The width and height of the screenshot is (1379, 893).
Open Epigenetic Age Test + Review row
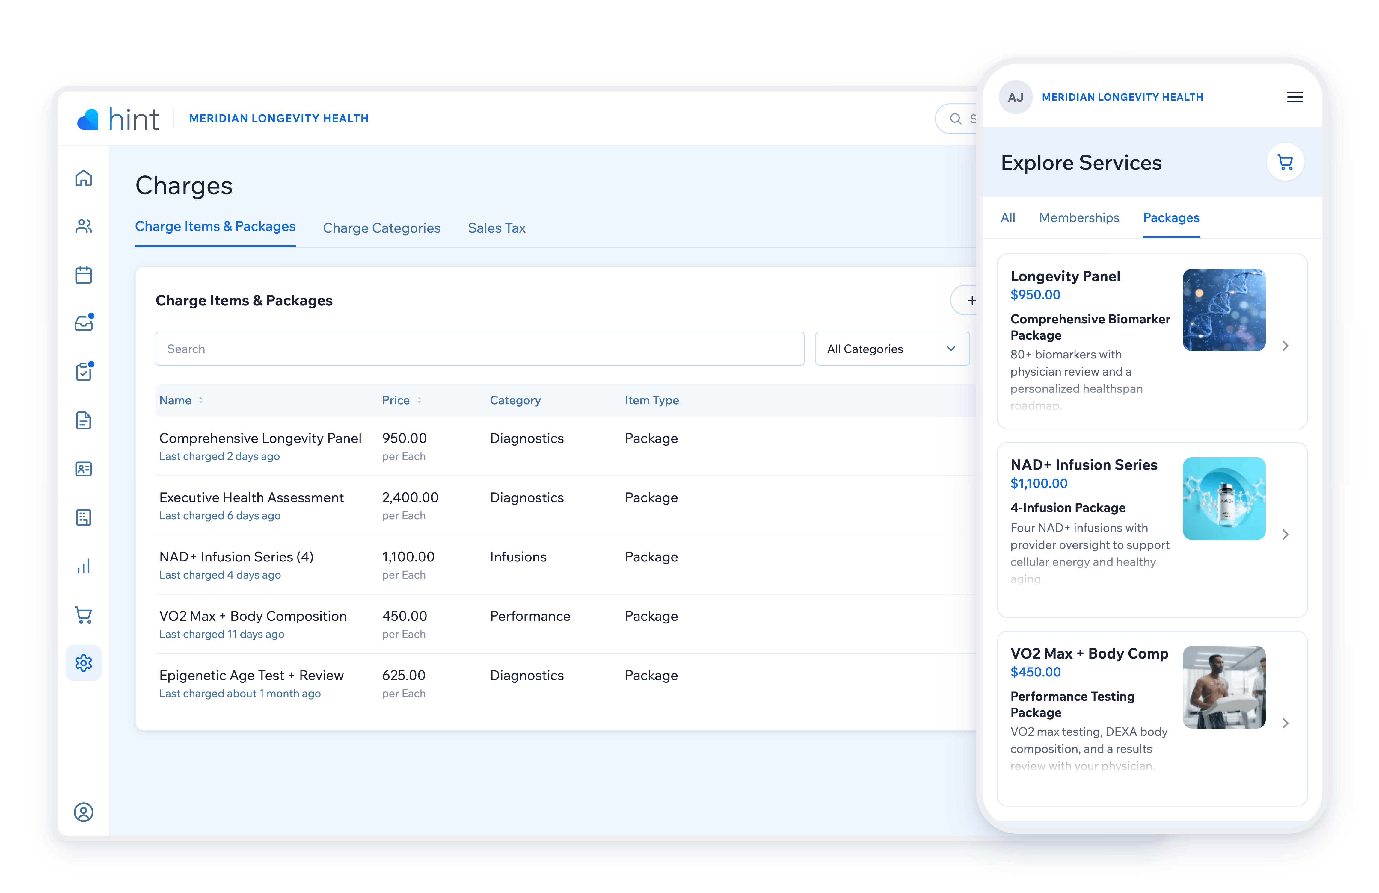point(566,683)
